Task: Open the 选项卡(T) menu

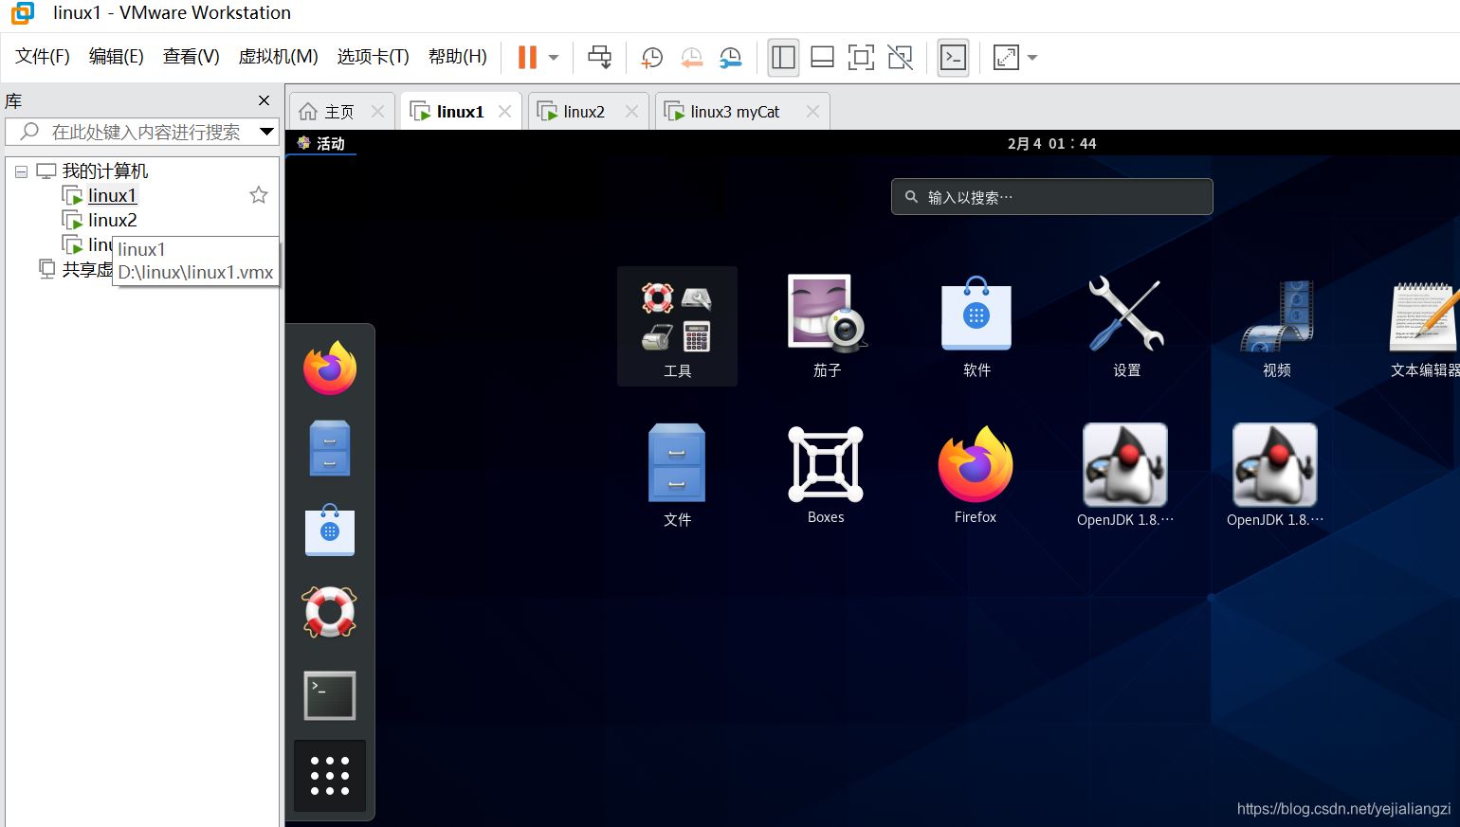Action: pyautogui.click(x=374, y=57)
